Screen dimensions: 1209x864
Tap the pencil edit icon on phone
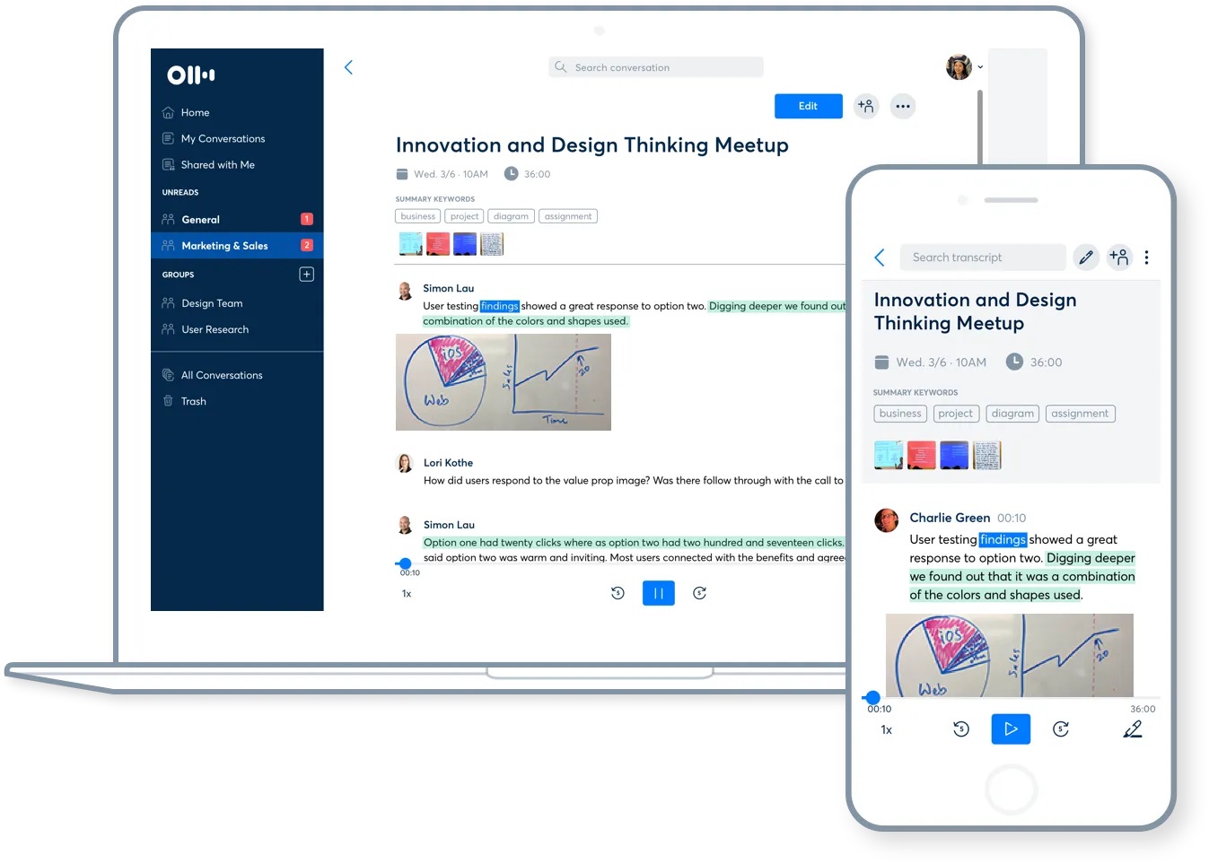coord(1086,257)
